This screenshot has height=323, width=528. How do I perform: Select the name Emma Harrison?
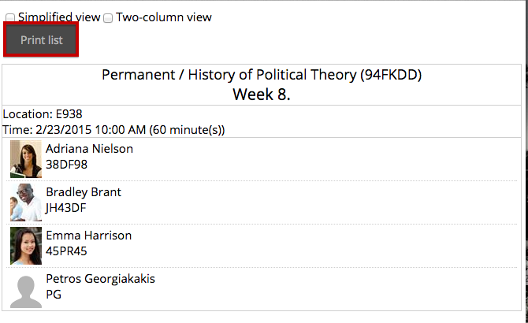coord(88,236)
